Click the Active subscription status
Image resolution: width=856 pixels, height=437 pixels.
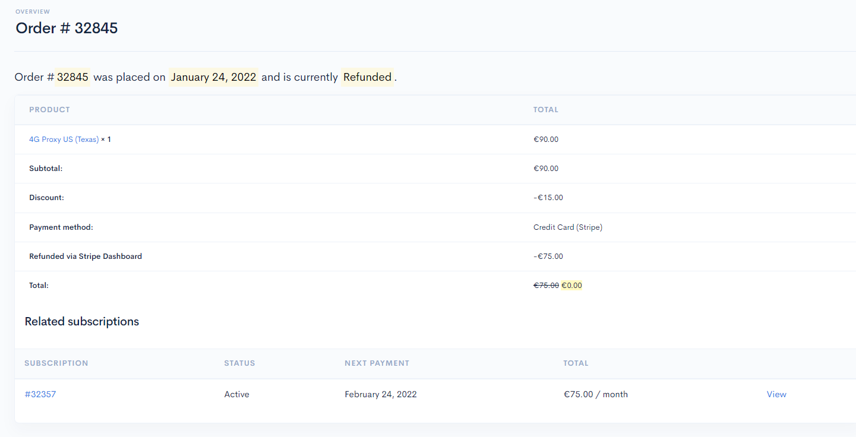(x=236, y=394)
